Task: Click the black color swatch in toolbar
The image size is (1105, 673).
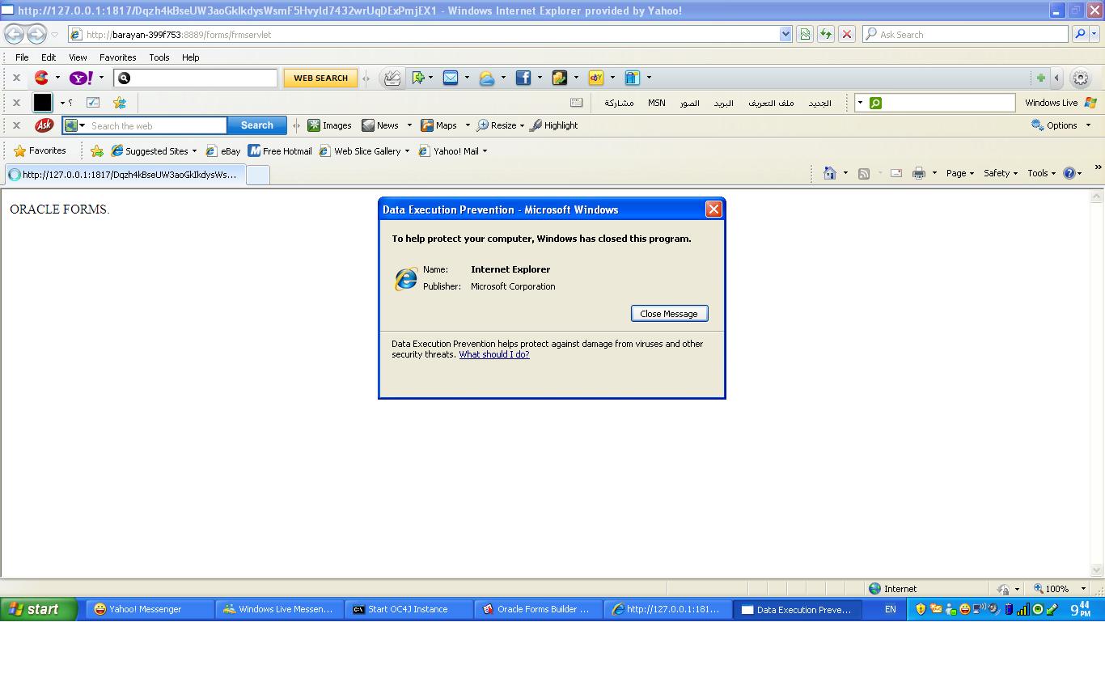Action: click(x=43, y=103)
